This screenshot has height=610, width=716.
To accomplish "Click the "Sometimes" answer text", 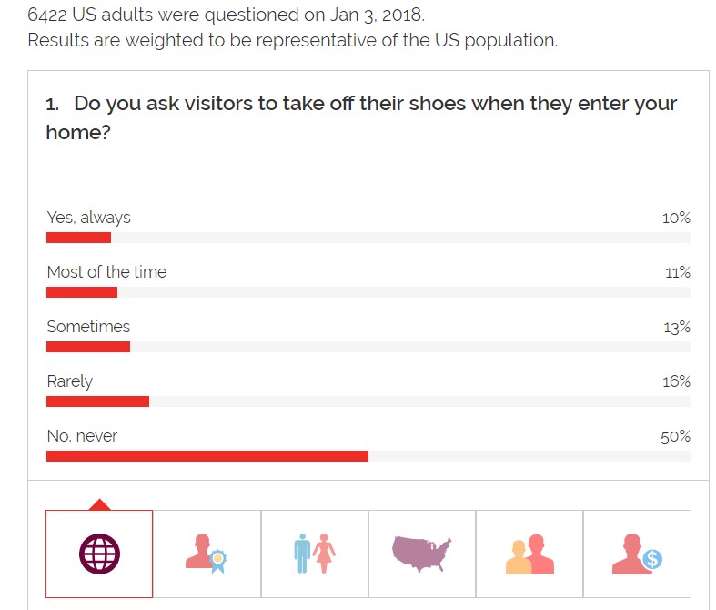I will [x=88, y=327].
